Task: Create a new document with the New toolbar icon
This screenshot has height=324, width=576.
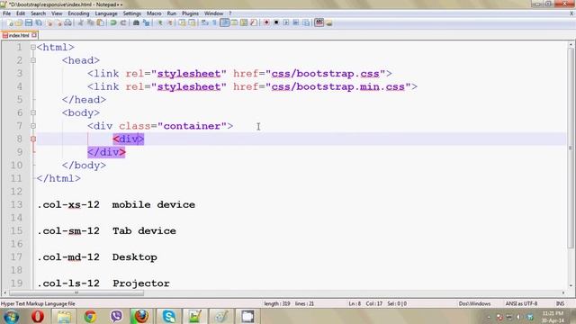Action: 10,22
